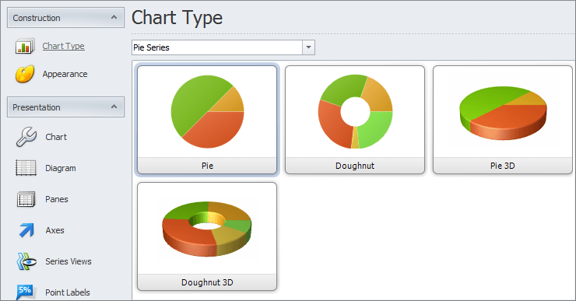The image size is (576, 301).
Task: Open the Series Views page label
Action: click(x=68, y=261)
